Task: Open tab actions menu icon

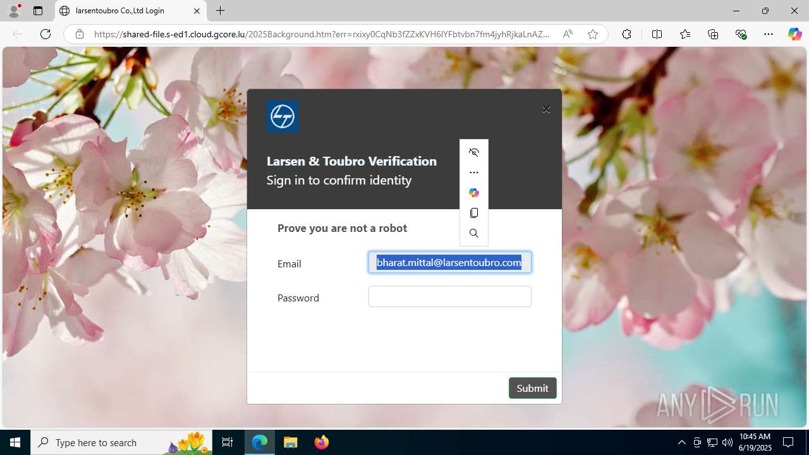Action: (x=38, y=11)
